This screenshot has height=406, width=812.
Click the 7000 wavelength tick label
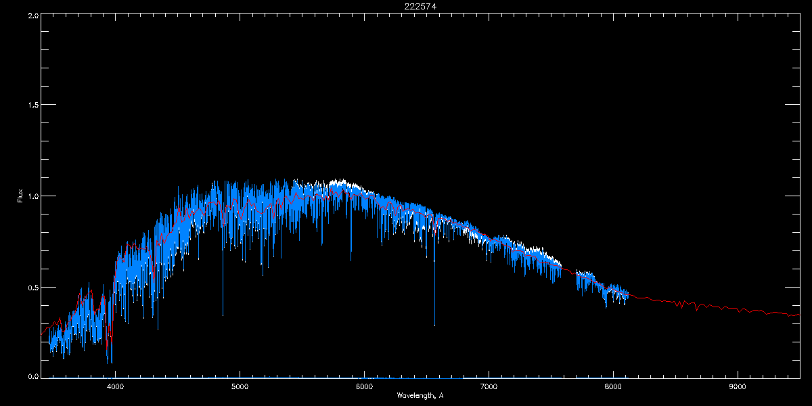[489, 386]
